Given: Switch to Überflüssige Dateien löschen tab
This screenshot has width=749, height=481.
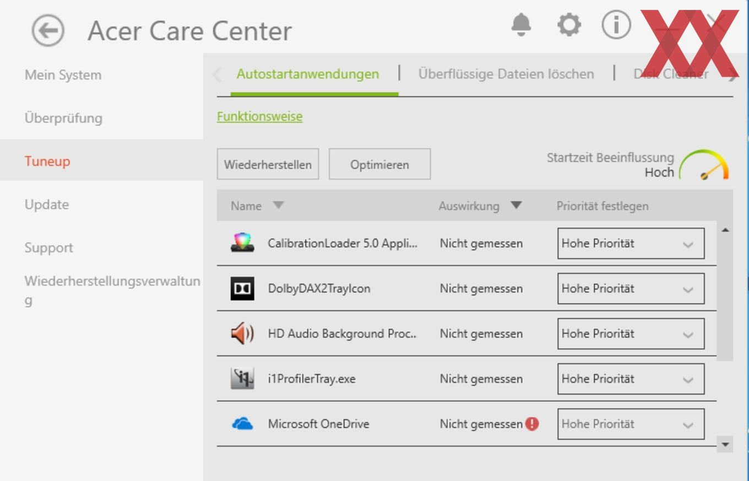Looking at the screenshot, I should pos(506,74).
